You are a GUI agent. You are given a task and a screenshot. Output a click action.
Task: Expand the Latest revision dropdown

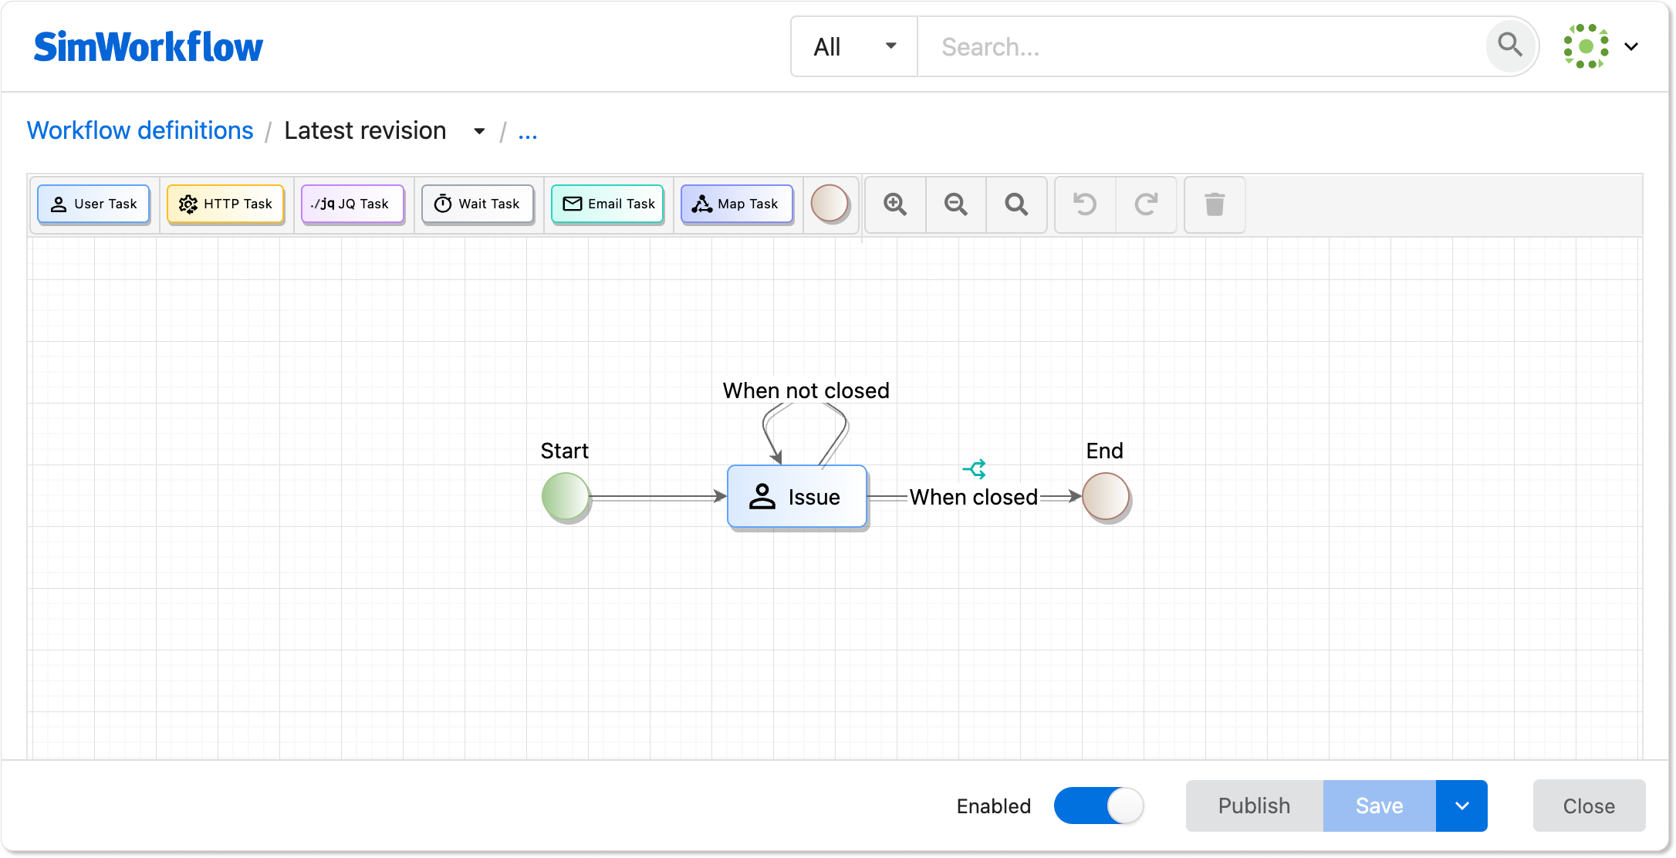[479, 131]
